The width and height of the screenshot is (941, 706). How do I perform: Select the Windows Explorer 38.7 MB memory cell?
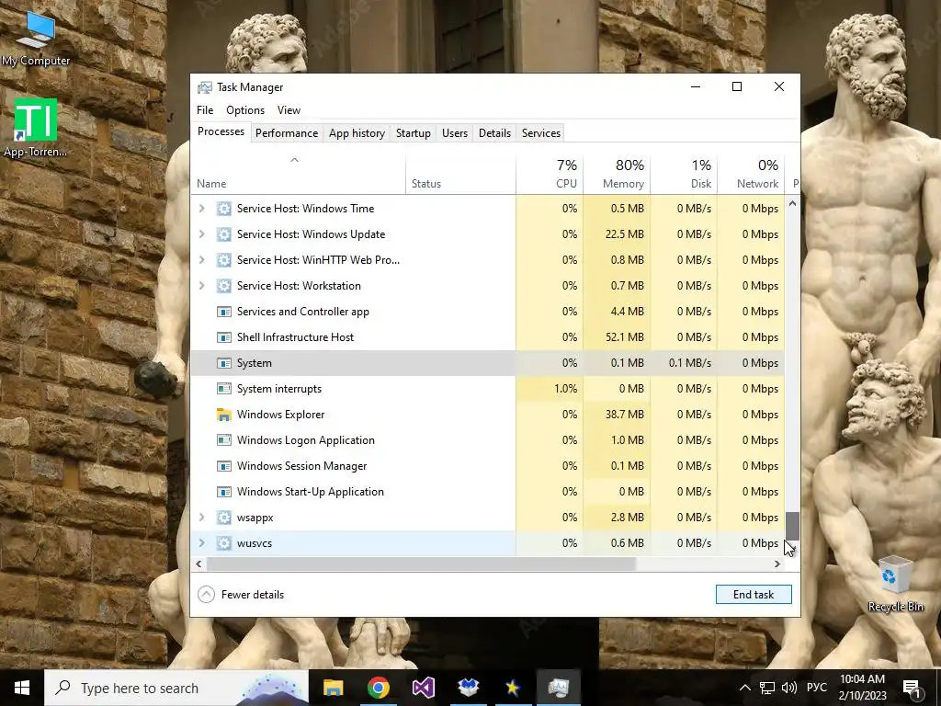coord(617,415)
